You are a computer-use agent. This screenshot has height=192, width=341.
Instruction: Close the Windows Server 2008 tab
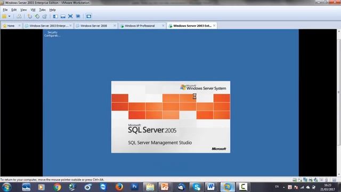click(115, 26)
